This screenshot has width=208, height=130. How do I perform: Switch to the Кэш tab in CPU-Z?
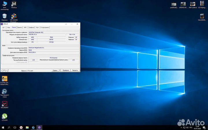(x=9, y=27)
